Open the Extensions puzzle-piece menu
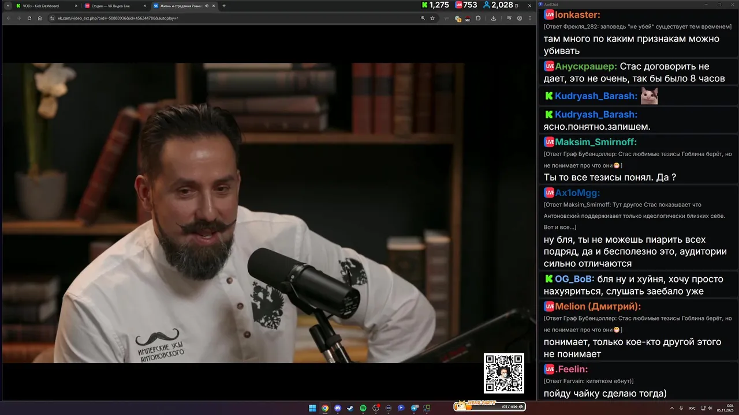The width and height of the screenshot is (739, 415). click(x=478, y=18)
